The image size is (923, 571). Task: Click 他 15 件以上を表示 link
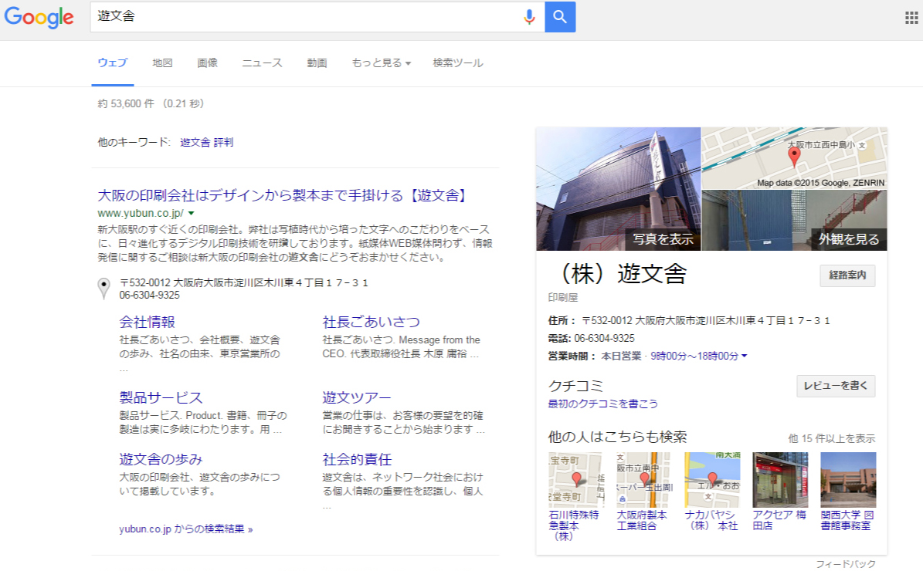click(x=831, y=439)
